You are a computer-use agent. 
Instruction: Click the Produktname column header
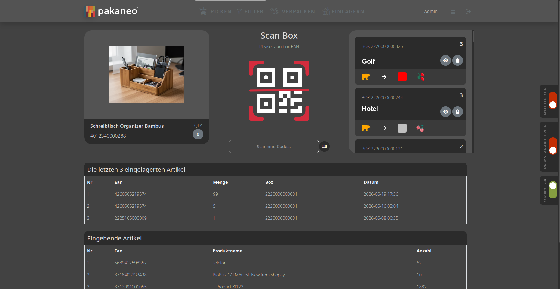click(227, 251)
